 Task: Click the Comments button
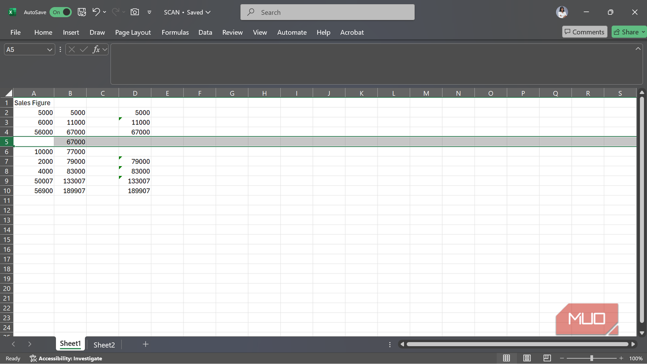585,32
